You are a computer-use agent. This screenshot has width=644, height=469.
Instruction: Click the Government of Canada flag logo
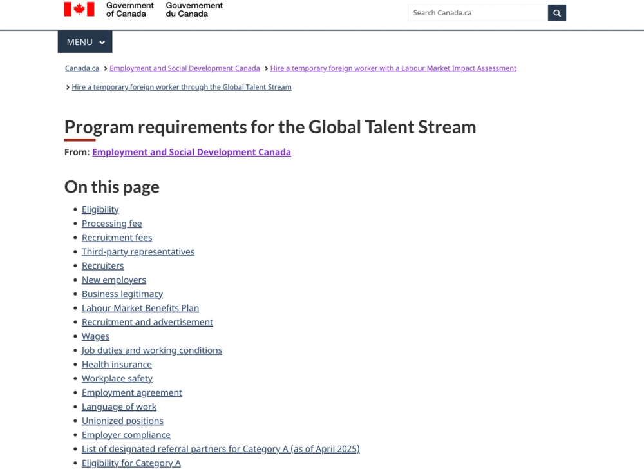[79, 9]
